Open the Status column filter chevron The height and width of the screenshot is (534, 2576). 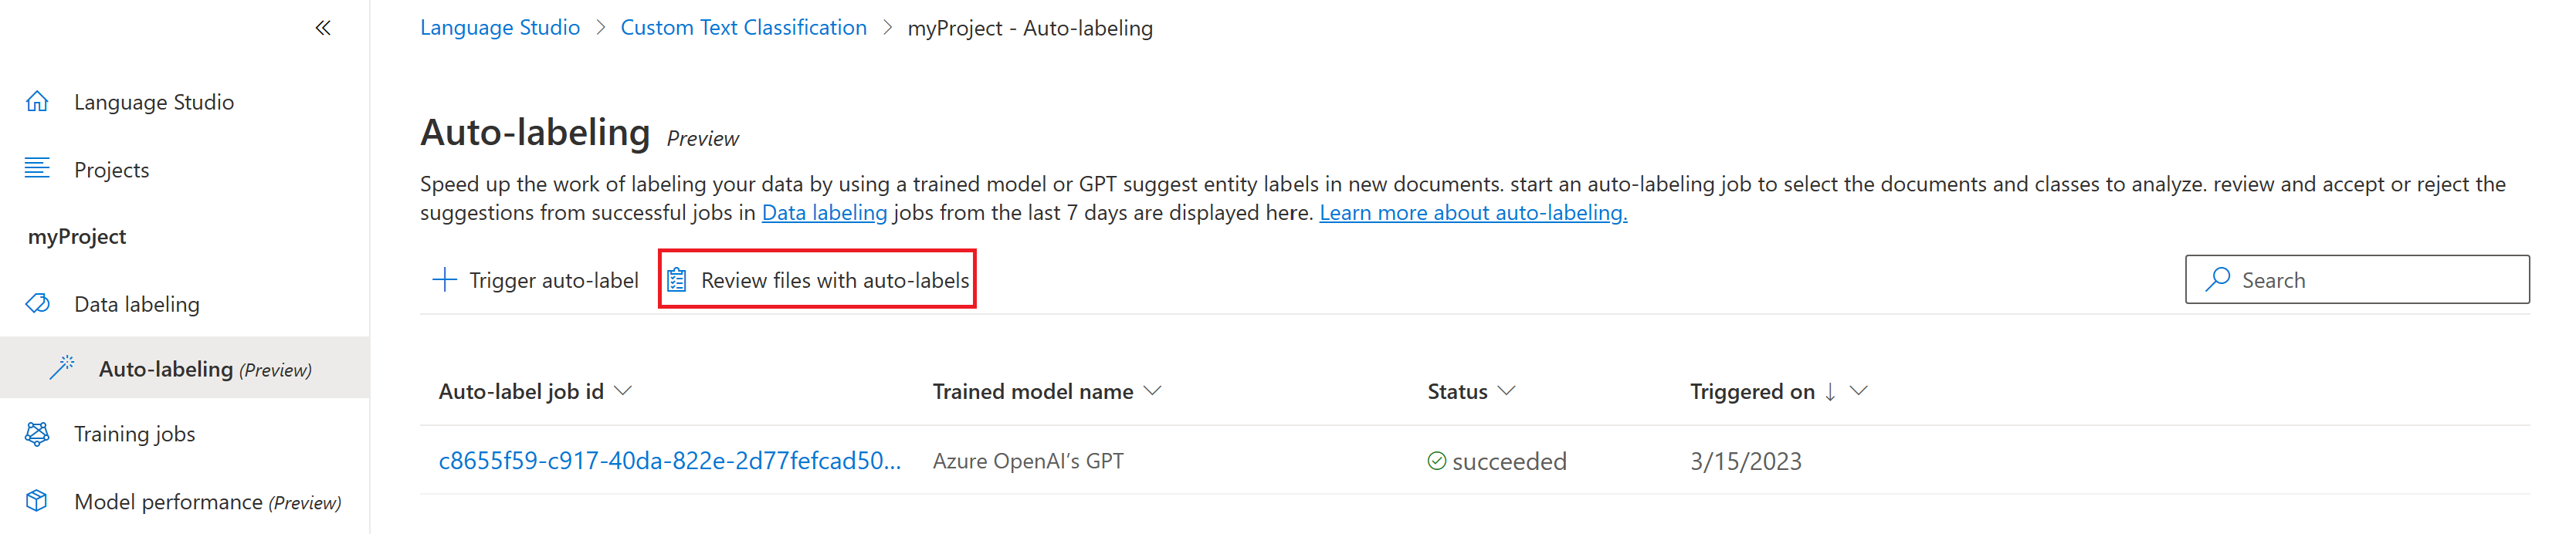click(1506, 390)
